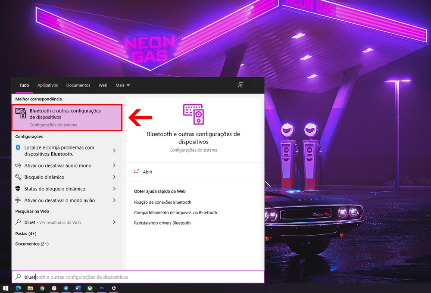
Task: Open Microsoft Word from the taskbar
Action: [78, 288]
